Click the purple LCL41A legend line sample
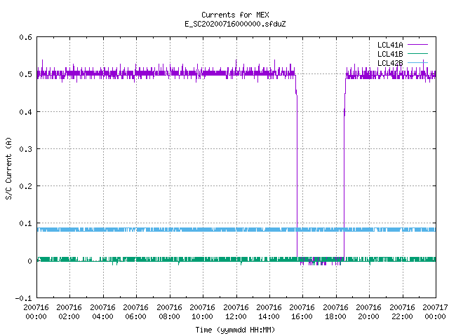This screenshot has height=336, width=449. point(417,45)
